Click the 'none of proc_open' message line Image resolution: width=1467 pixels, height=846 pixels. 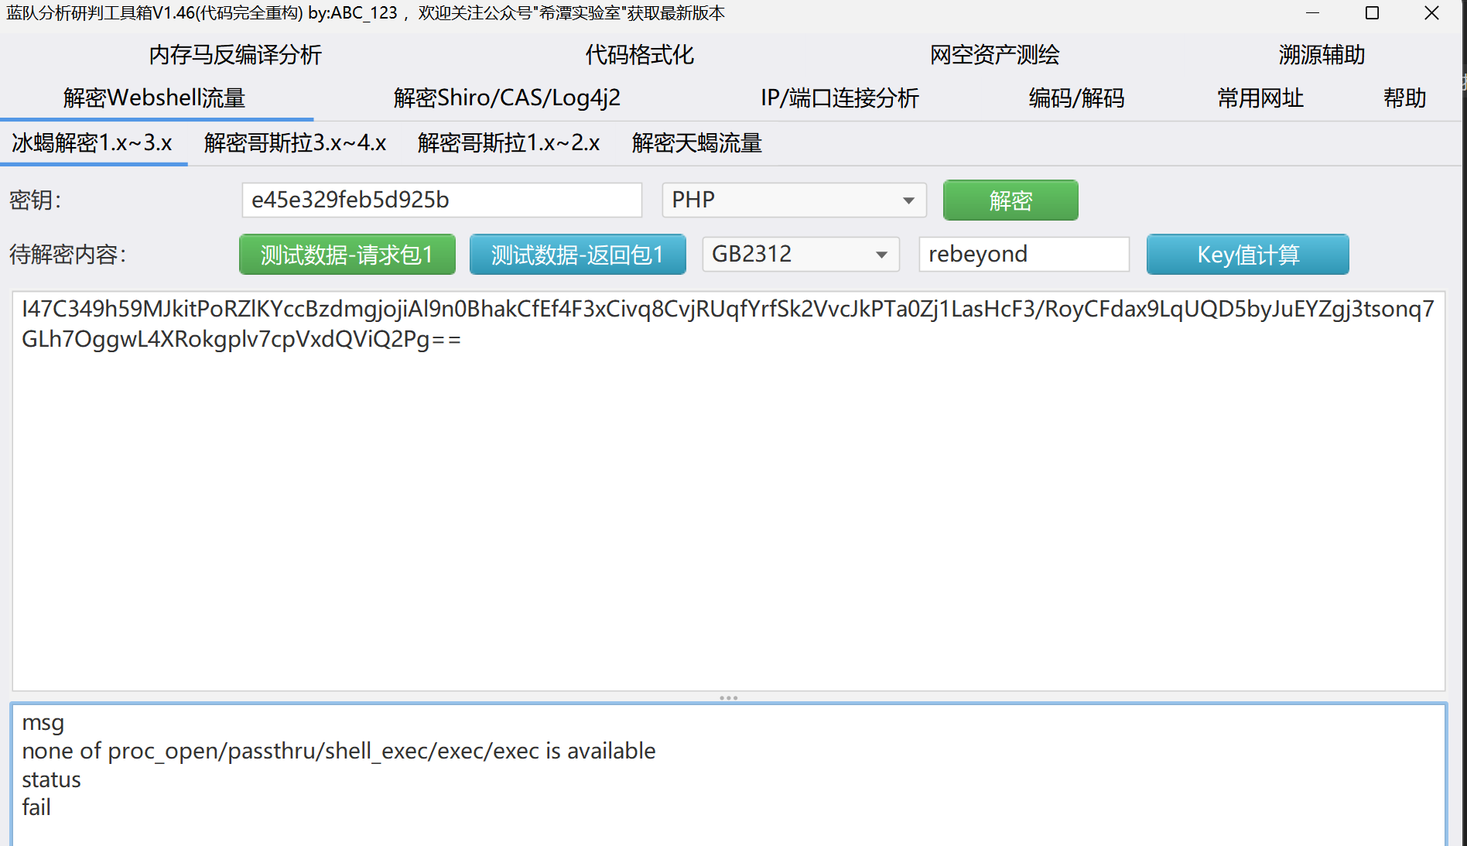click(339, 751)
